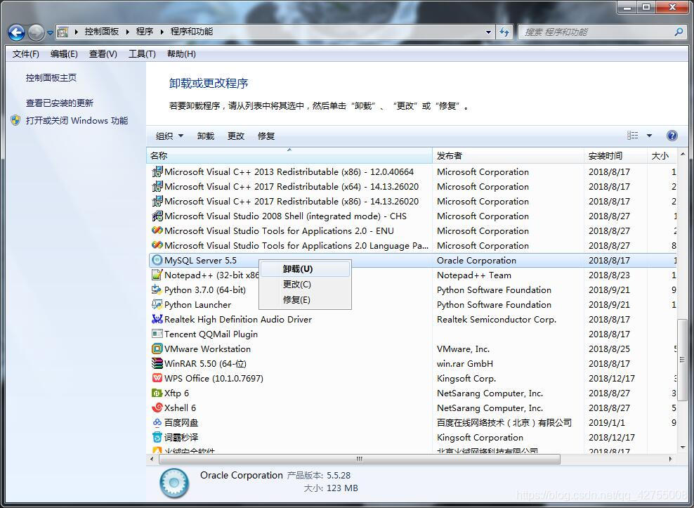Click the horizontal scrollbar right arrow
This screenshot has width=694, height=508.
click(670, 460)
